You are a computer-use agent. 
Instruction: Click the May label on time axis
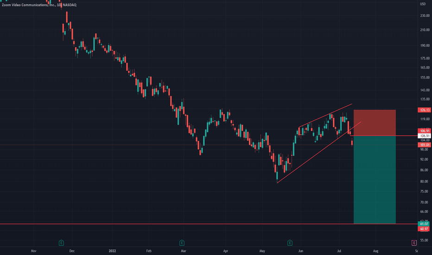262,251
